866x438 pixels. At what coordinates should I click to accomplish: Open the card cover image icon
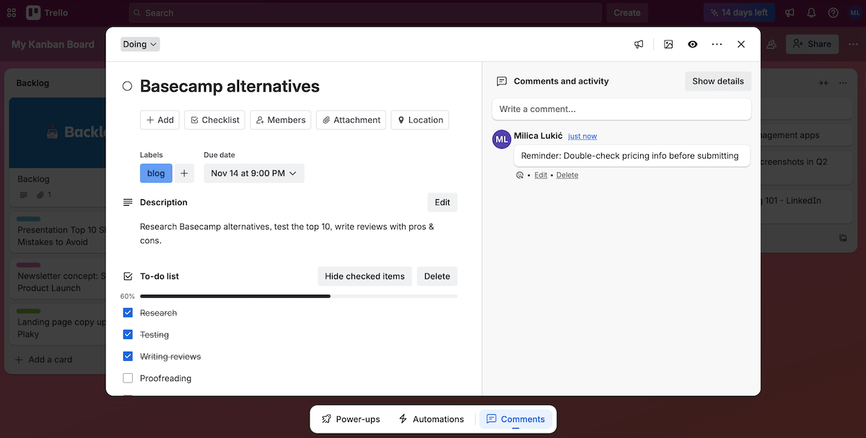pyautogui.click(x=668, y=44)
